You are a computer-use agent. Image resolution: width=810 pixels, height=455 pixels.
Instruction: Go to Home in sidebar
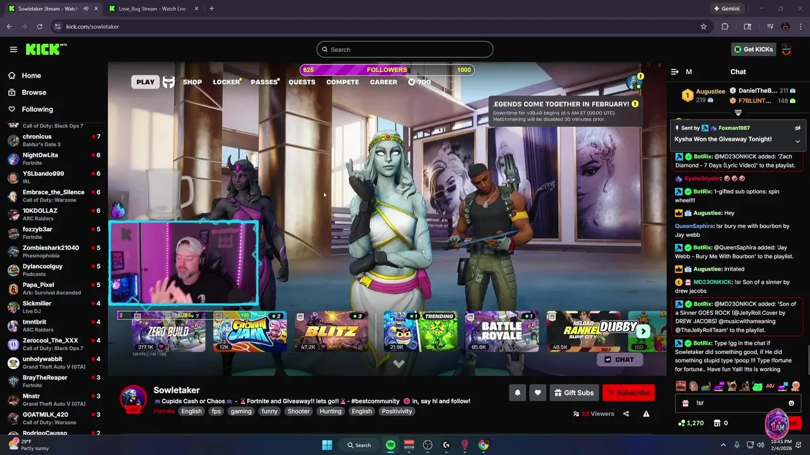(31, 75)
